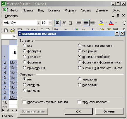Open the Данные menu

click(102, 10)
